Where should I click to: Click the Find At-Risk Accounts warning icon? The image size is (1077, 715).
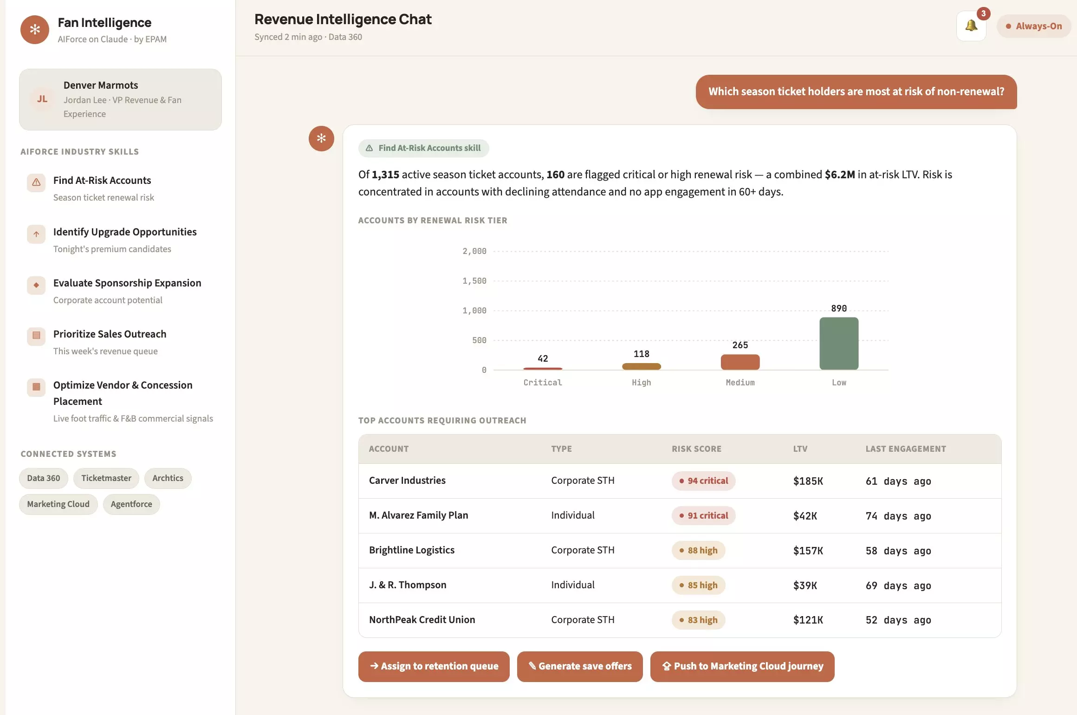36,182
